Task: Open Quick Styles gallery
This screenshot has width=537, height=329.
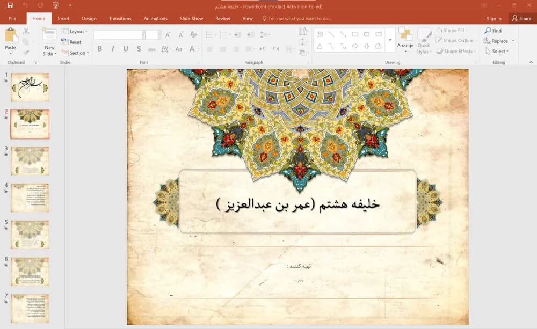Action: [x=424, y=41]
